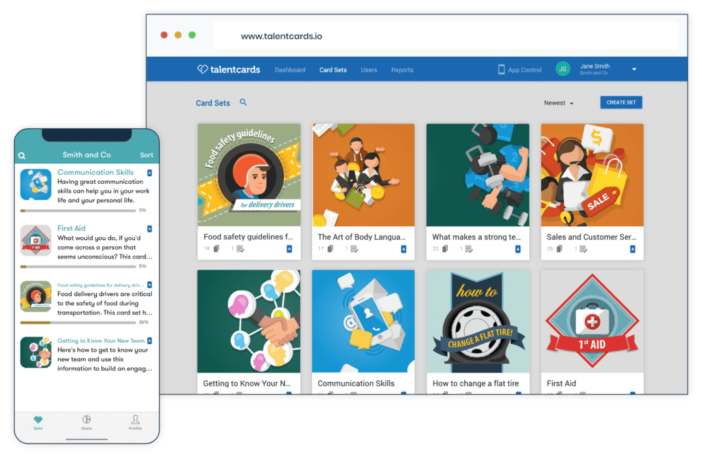This screenshot has width=702, height=458.
Task: Tap the Stats icon in mobile bottom bar
Action: (86, 420)
